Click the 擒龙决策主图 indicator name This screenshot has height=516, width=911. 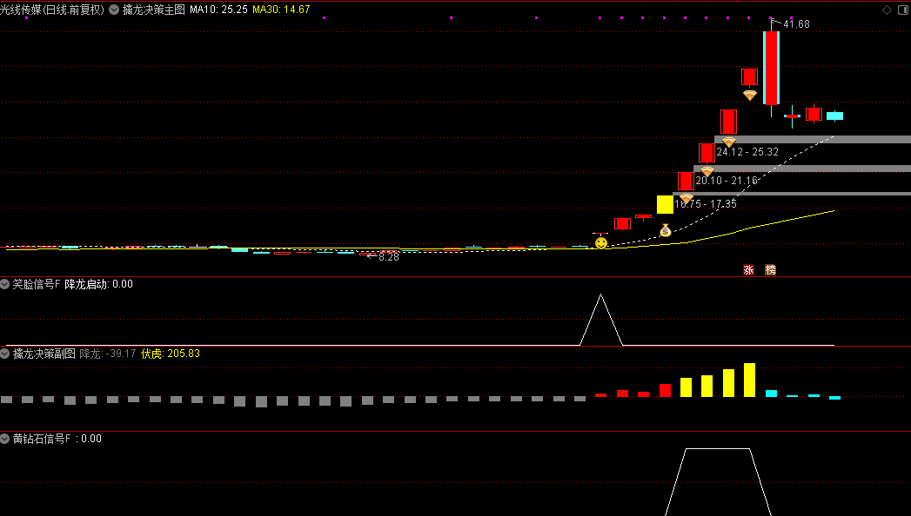coord(153,10)
